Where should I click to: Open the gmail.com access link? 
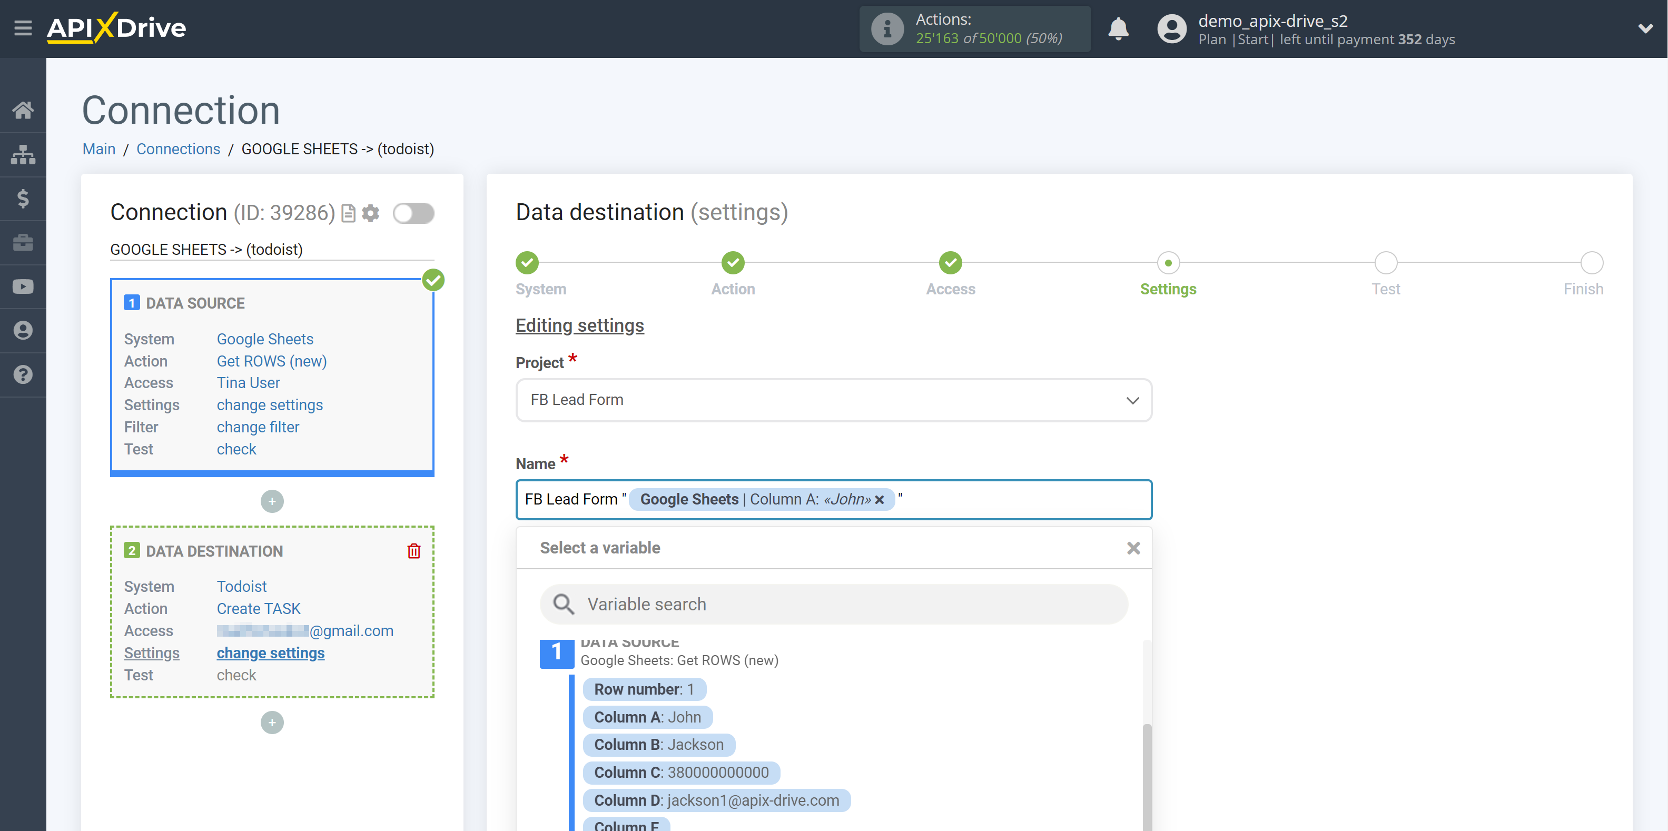coord(305,631)
